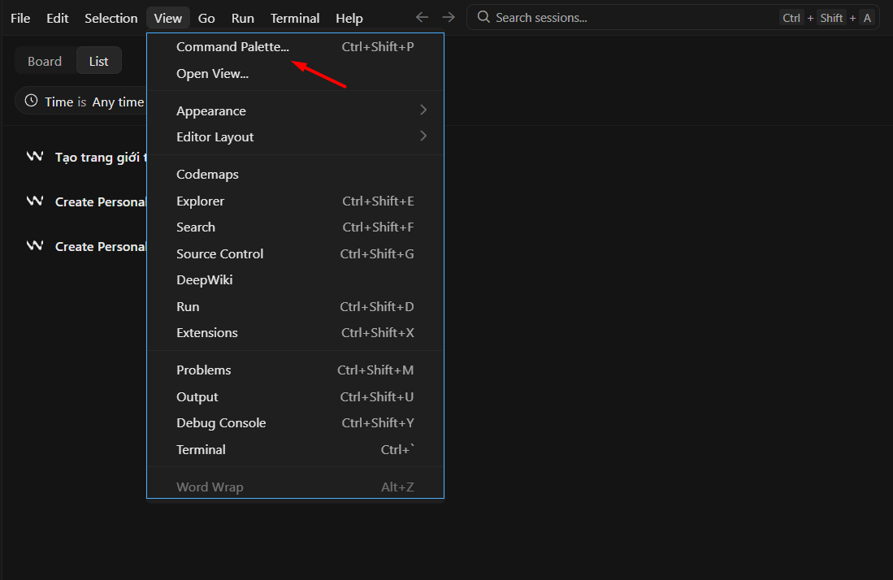The width and height of the screenshot is (893, 580).
Task: Open the File menu
Action: pos(20,18)
